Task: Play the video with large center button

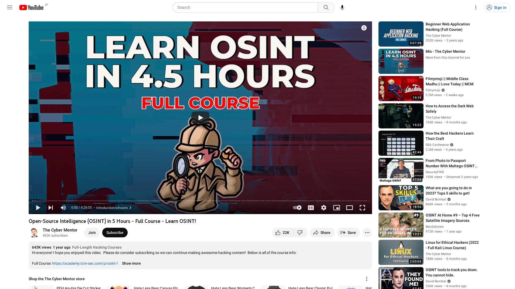Action: (x=200, y=118)
